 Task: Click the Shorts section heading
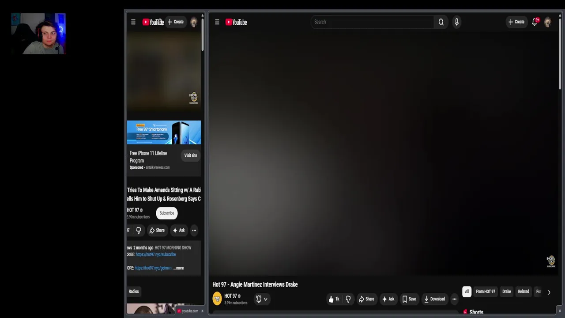click(476, 312)
